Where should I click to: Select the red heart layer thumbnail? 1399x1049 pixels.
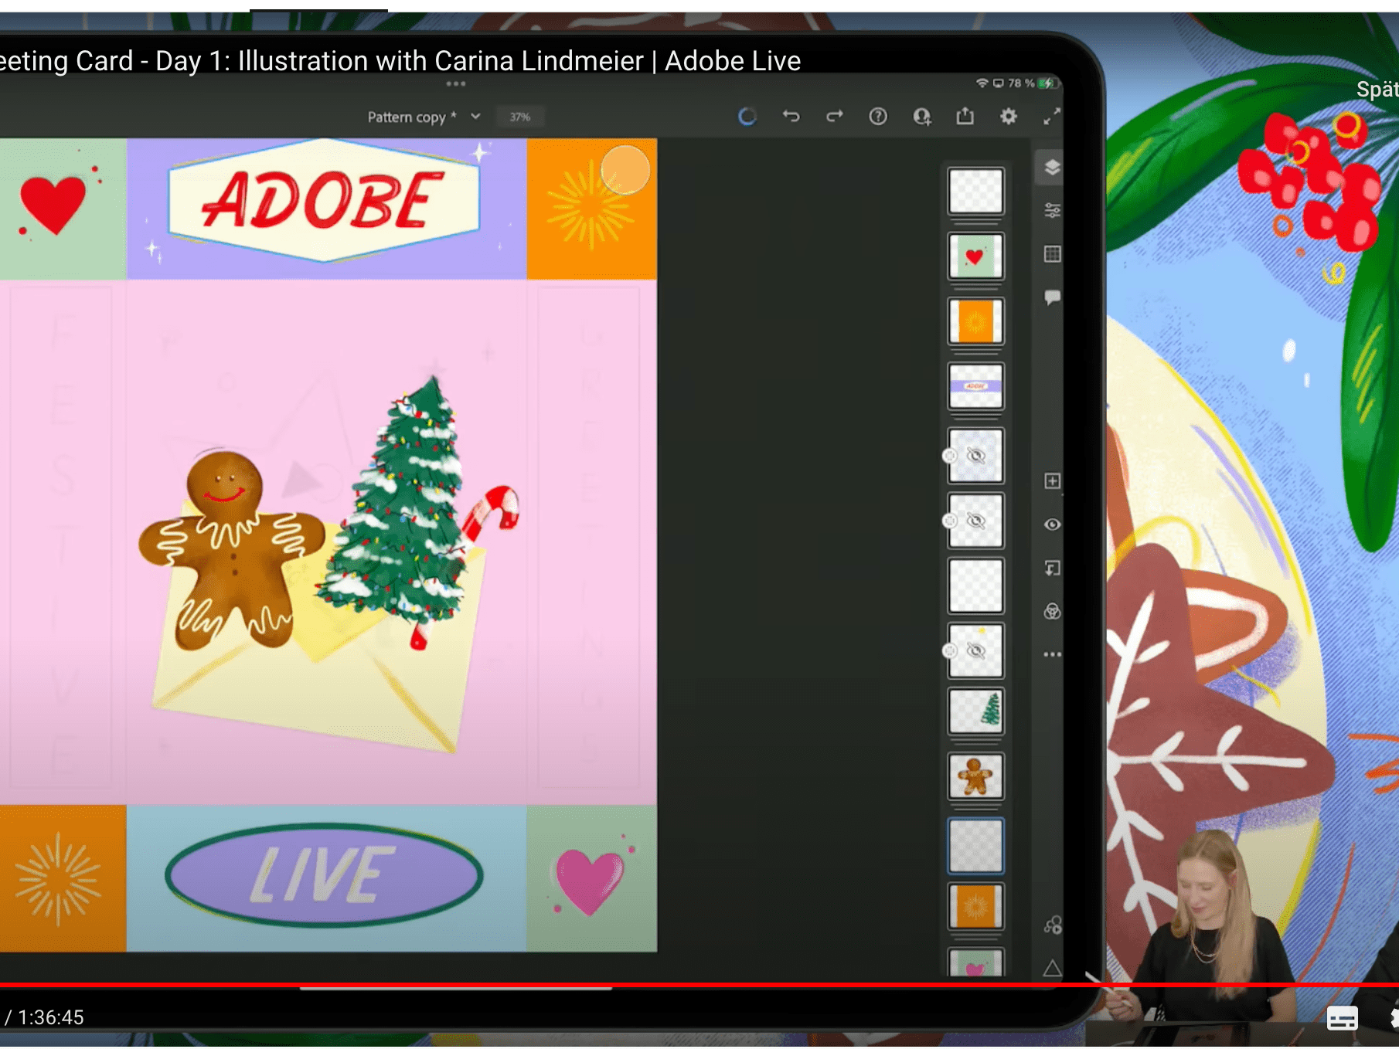point(975,256)
